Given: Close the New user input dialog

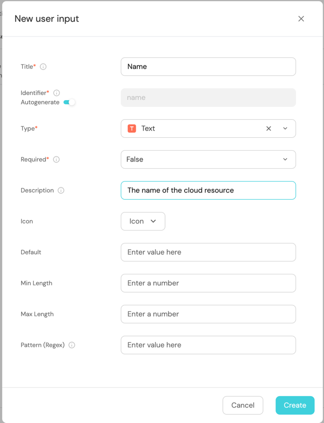Looking at the screenshot, I should (x=301, y=19).
